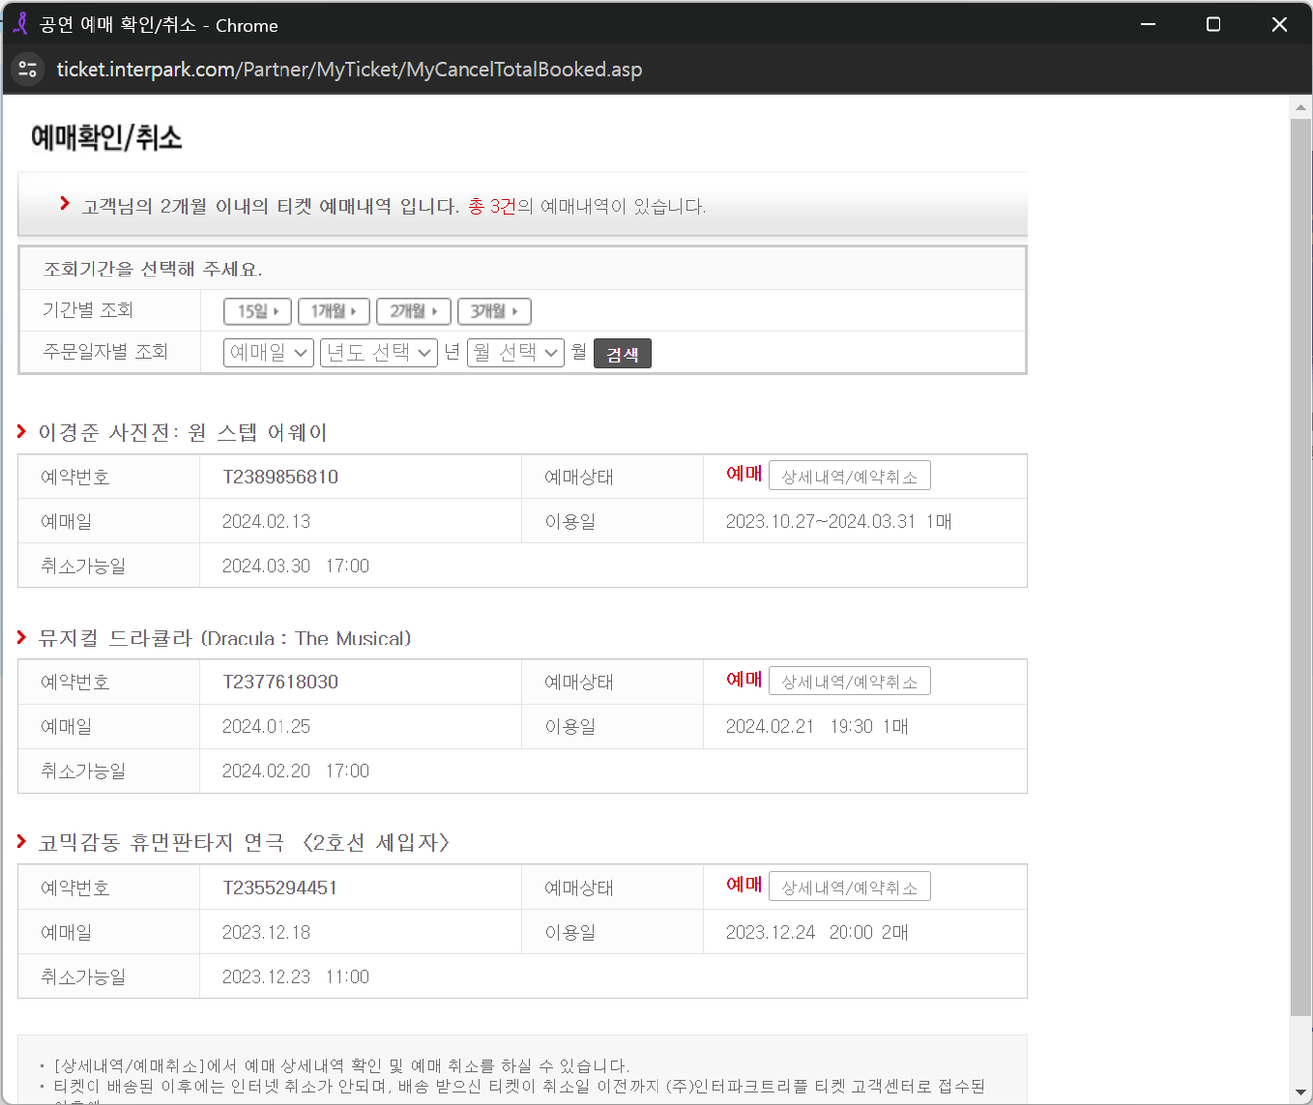Open 상세내역/예약취소 for 뮤지컬 드라큘라
1313x1105 pixels.
849,681
